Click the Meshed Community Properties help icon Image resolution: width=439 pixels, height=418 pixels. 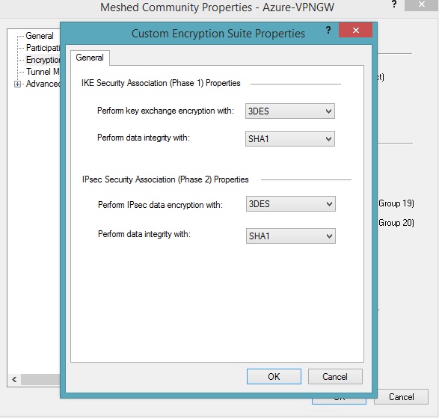pos(394,4)
